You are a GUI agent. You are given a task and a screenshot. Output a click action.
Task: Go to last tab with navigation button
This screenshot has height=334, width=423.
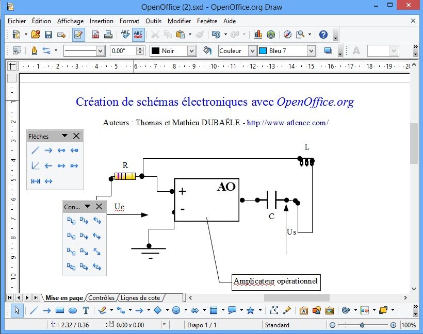(x=36, y=297)
